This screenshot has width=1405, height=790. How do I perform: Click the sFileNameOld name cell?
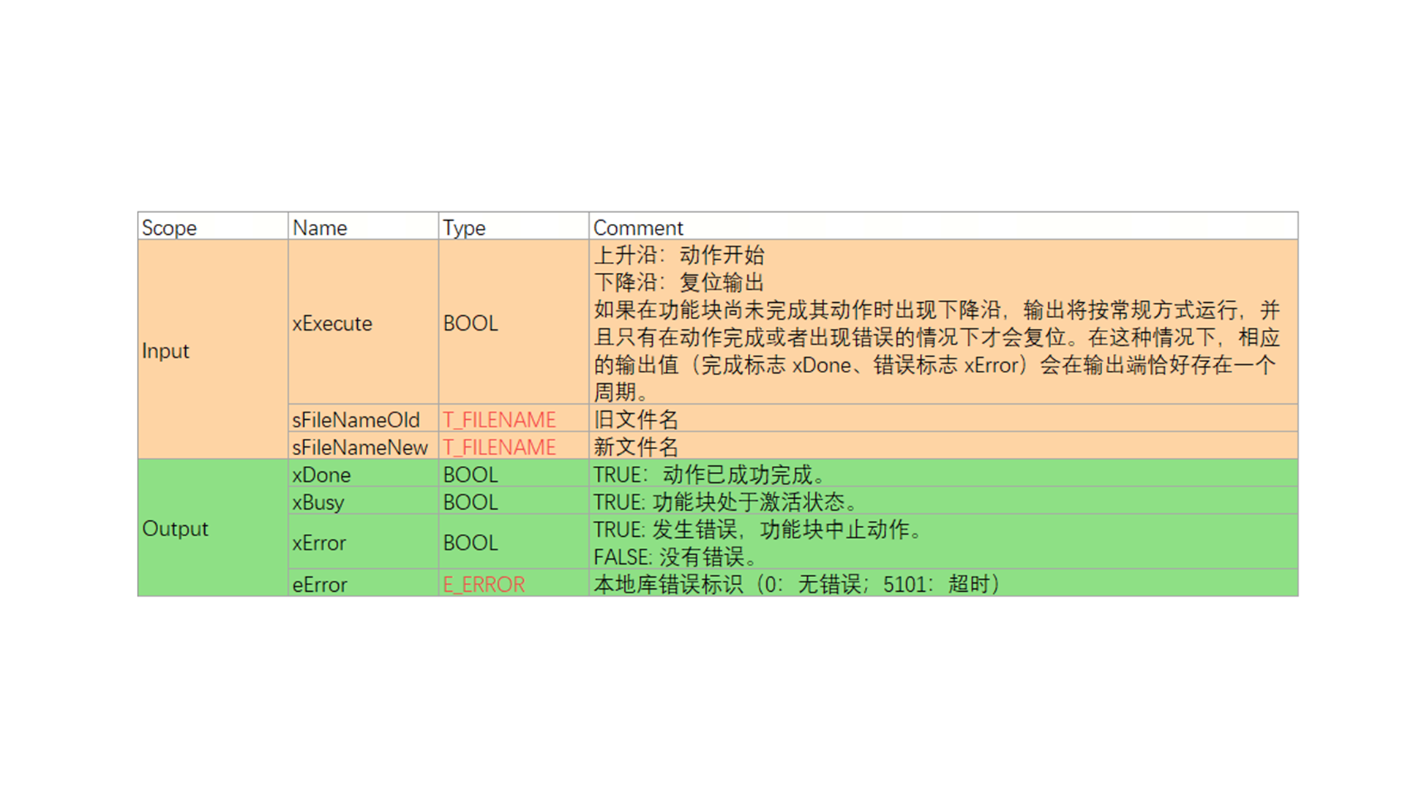coord(356,420)
